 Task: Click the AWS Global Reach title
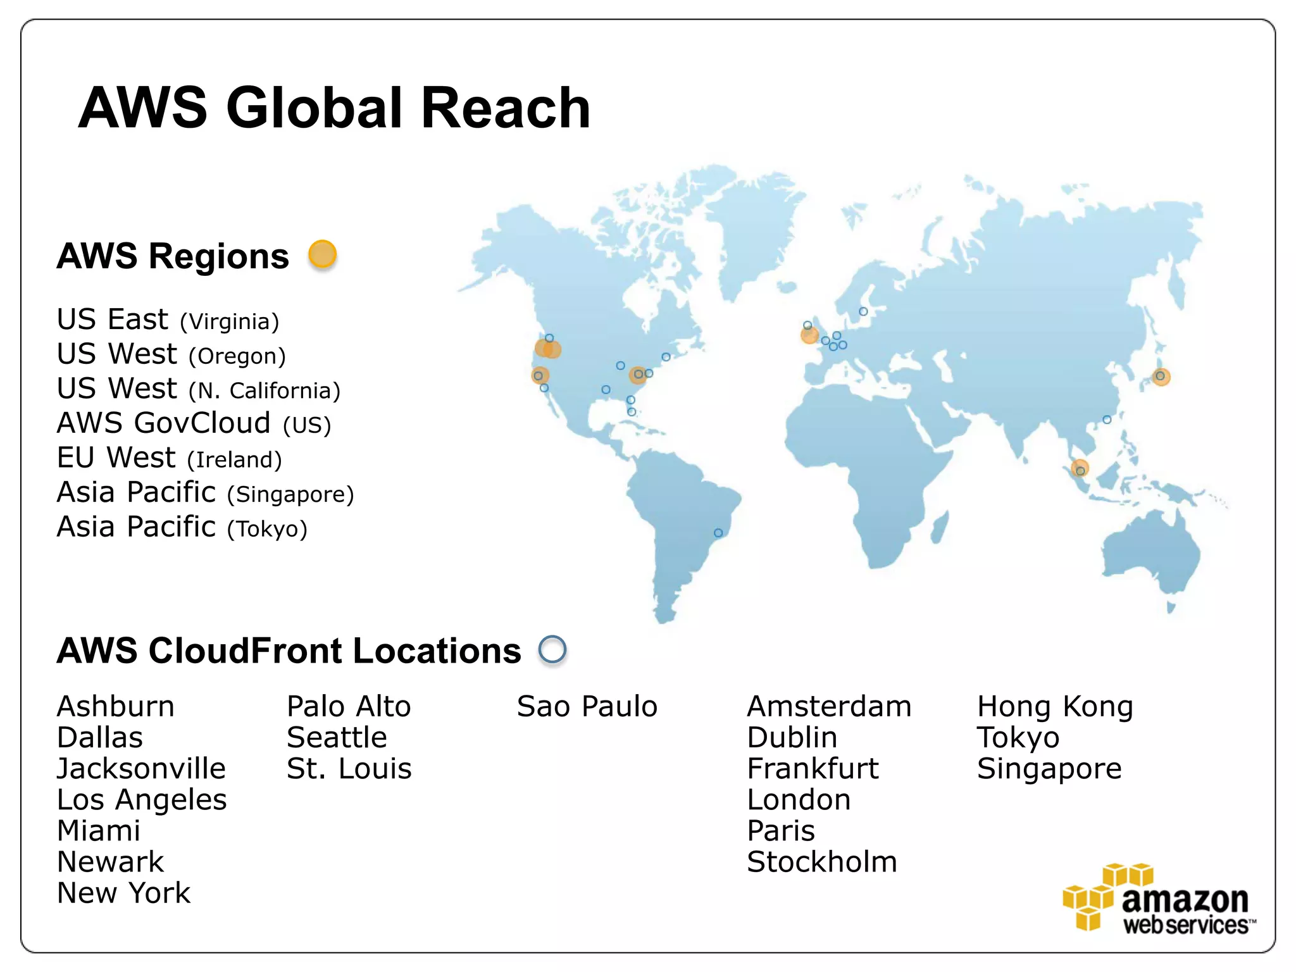pyautogui.click(x=334, y=108)
